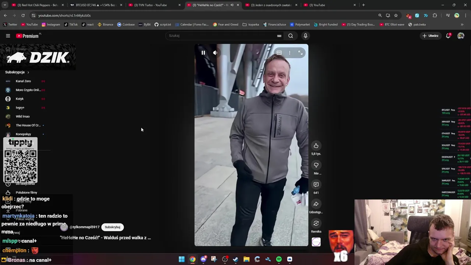Click the search magnifier button
This screenshot has width=471, height=265.
tap(291, 36)
